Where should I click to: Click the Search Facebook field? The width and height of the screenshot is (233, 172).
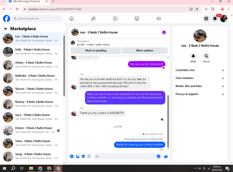point(37,19)
